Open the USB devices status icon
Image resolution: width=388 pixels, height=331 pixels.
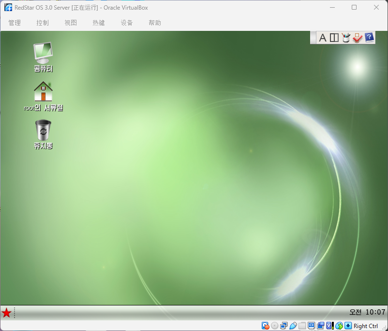click(293, 326)
